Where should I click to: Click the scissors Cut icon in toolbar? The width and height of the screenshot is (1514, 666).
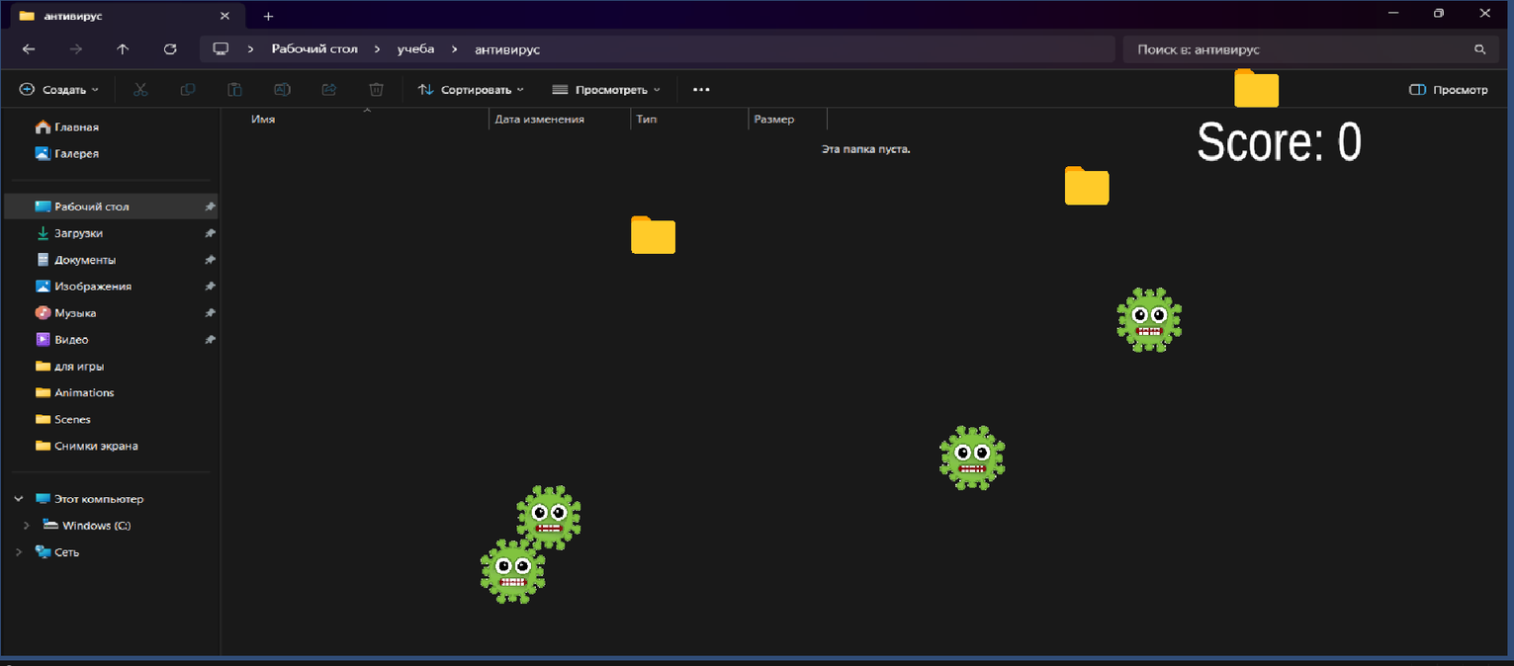139,90
